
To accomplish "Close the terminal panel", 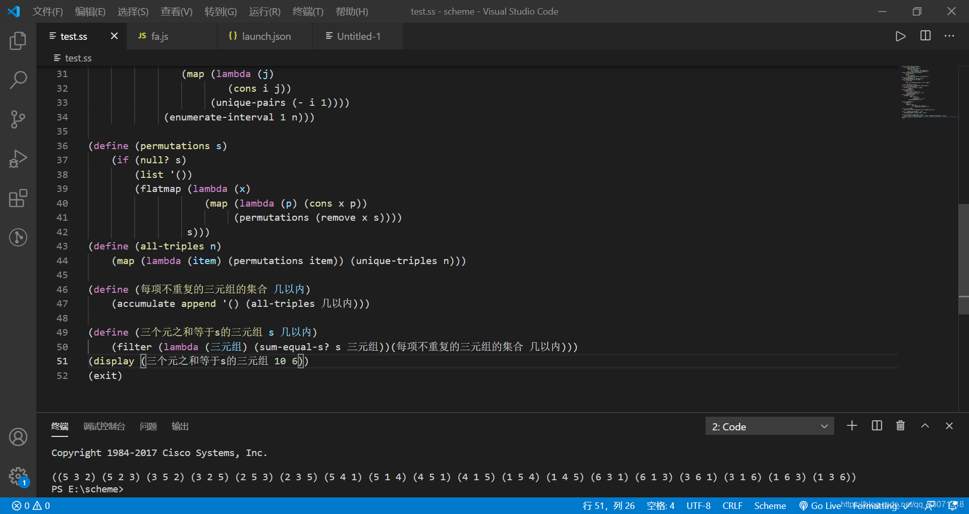I will click(949, 426).
